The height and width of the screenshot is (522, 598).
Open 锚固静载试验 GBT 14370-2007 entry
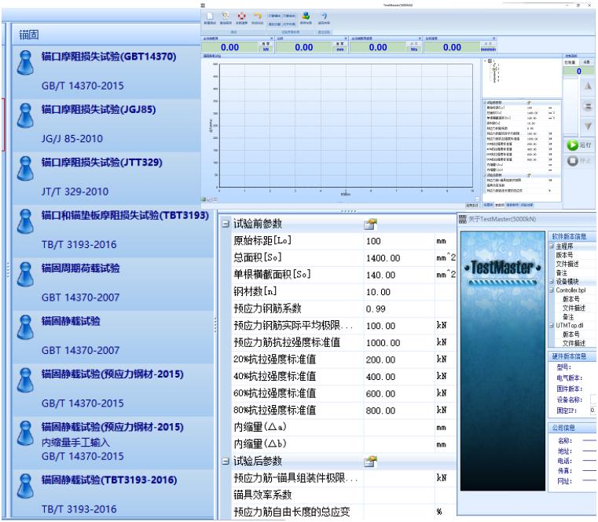(x=113, y=336)
